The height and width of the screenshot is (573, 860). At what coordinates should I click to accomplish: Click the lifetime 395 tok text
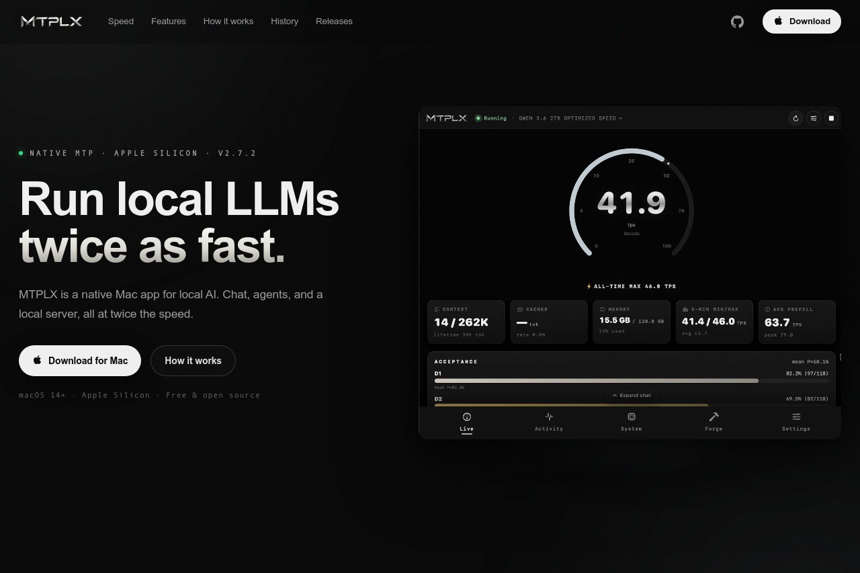459,335
